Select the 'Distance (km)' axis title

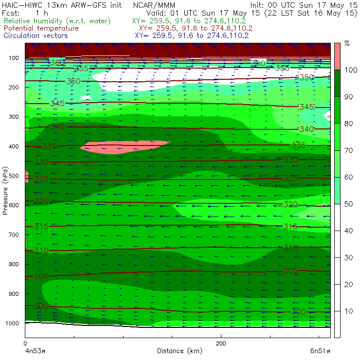180,351
